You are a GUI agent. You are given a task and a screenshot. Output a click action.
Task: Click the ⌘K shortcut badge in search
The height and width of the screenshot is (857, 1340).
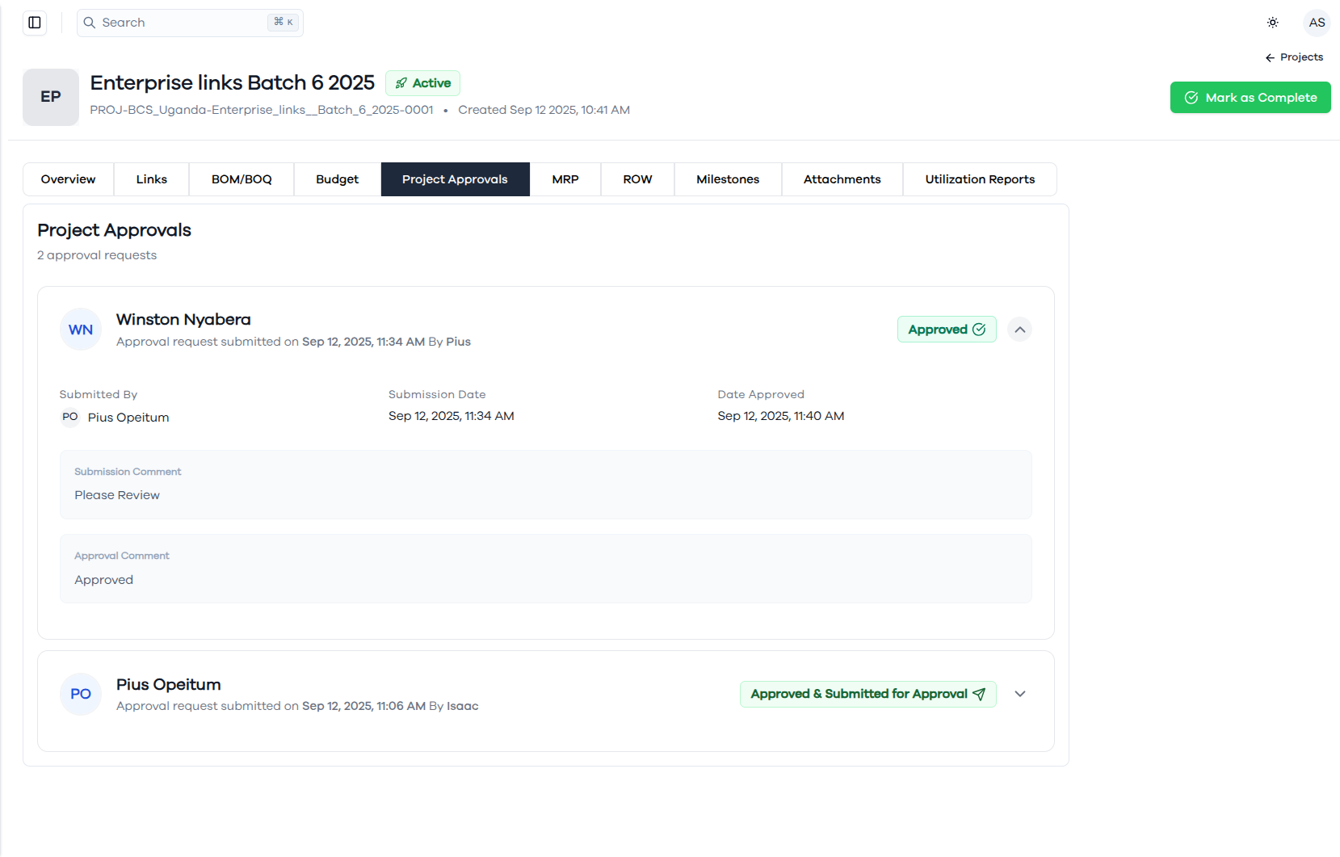click(x=284, y=23)
